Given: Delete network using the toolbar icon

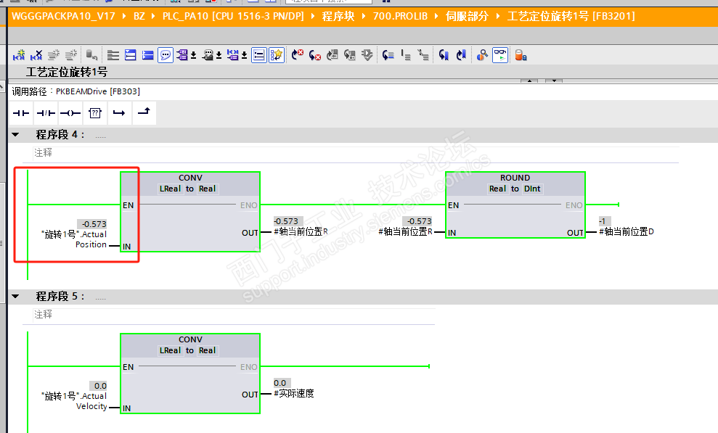Looking at the screenshot, I should pyautogui.click(x=36, y=55).
